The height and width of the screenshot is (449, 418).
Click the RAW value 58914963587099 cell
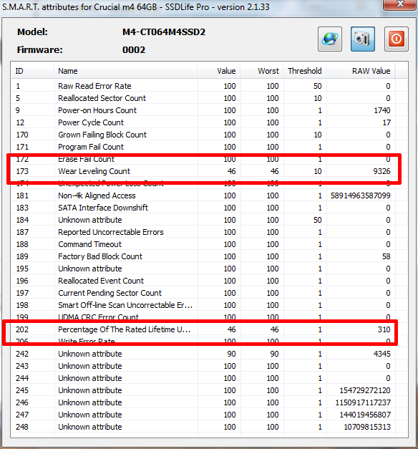(x=361, y=195)
